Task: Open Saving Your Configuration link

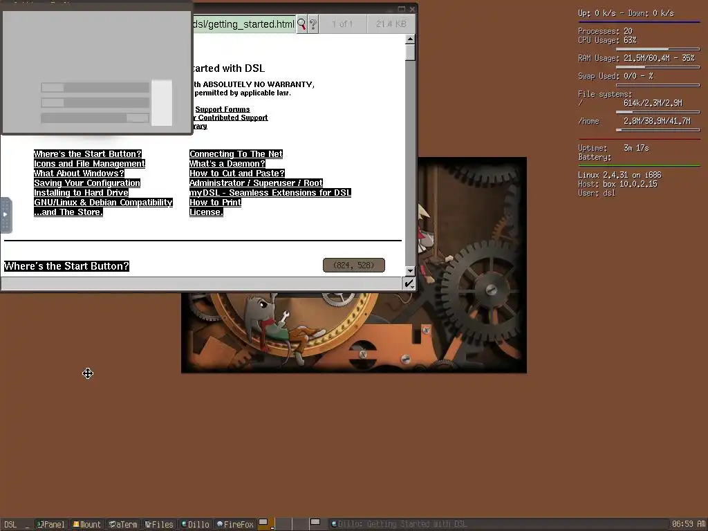Action: 87,183
